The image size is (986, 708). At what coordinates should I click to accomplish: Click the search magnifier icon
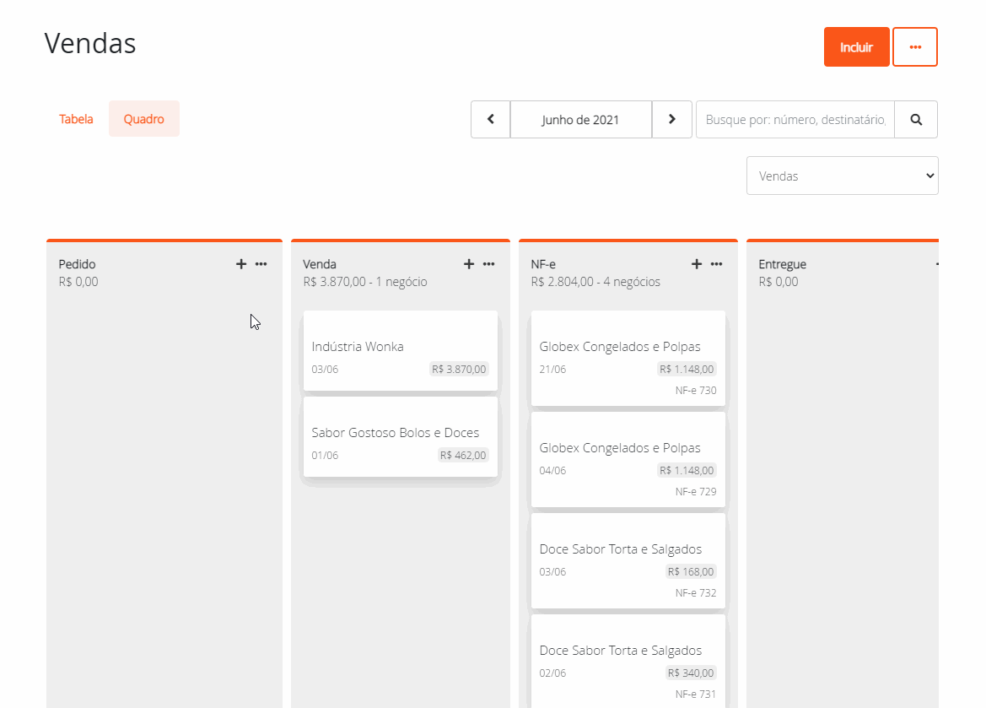click(x=916, y=120)
